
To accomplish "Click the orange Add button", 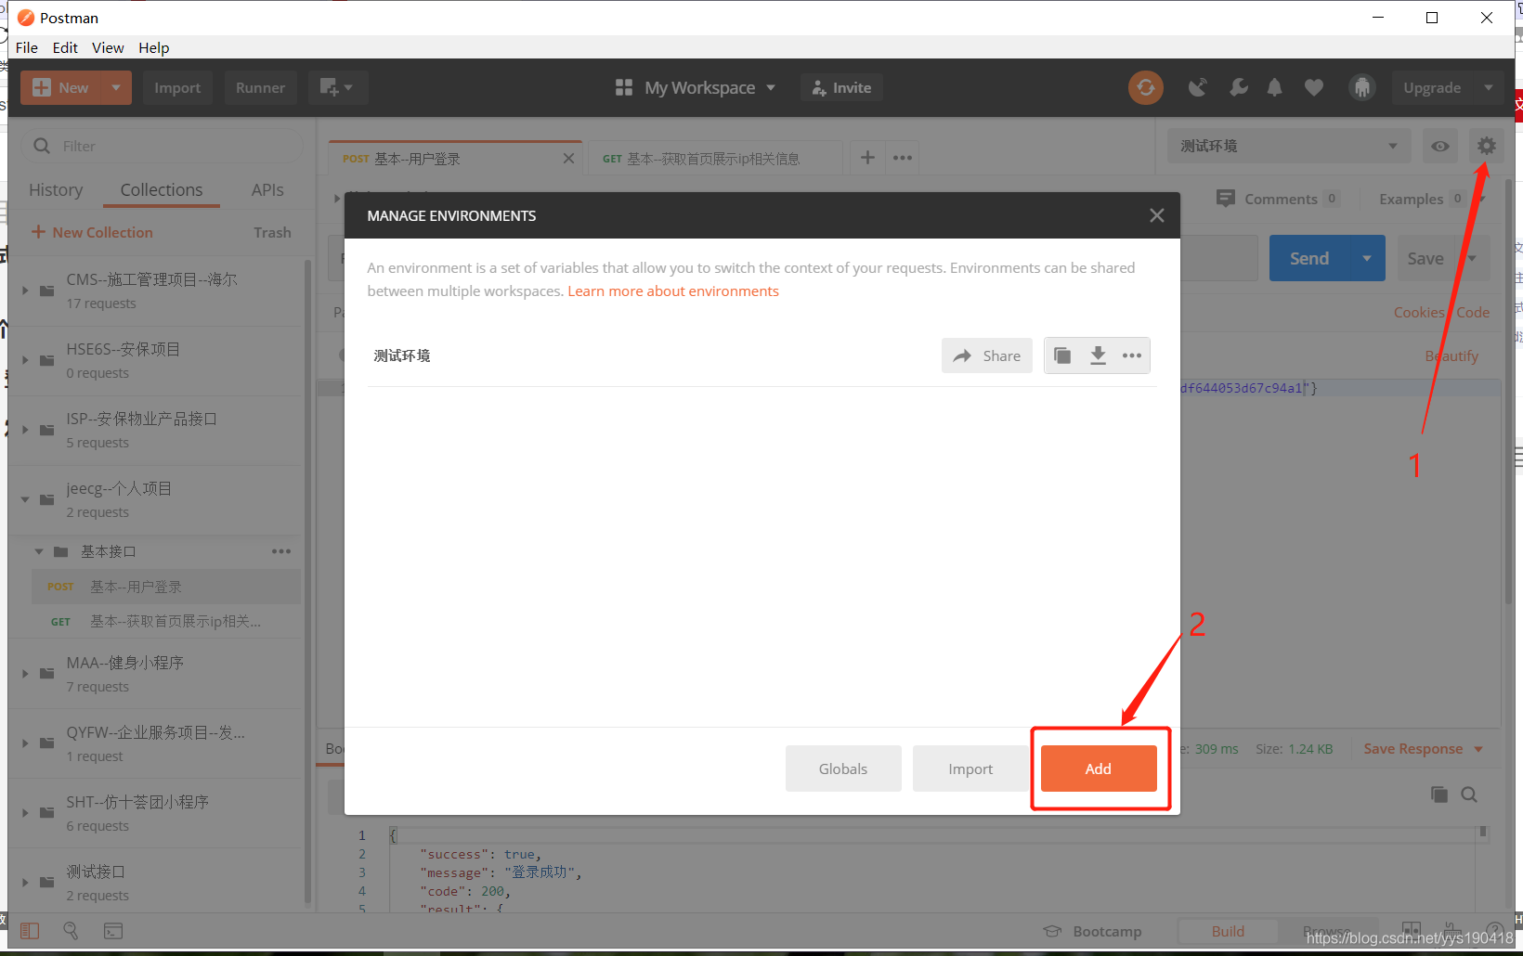I will (1099, 769).
